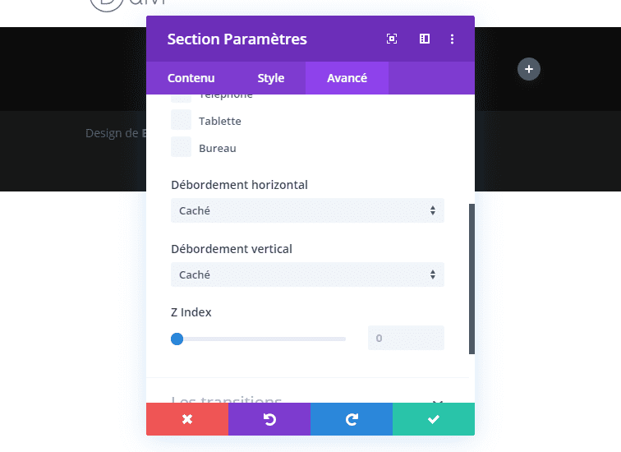
Task: Click the settings panel vertical scrollbar
Action: tap(471, 279)
